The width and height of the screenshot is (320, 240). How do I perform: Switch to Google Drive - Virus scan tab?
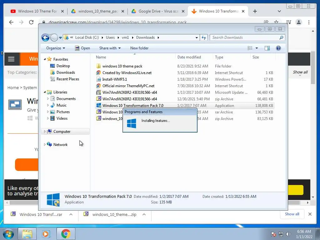[x=158, y=11]
